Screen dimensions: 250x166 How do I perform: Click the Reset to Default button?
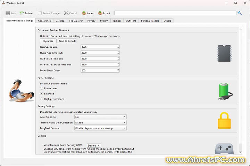coord(67,41)
